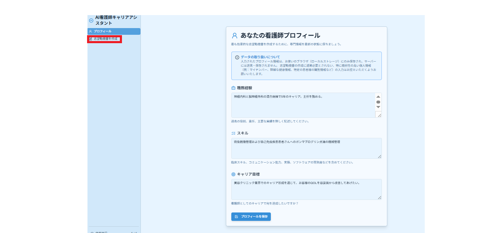Click hint text 看護師としてのキャリアで何を達成したいですか？
Image resolution: width=495 pixels, height=233 pixels.
265,203
